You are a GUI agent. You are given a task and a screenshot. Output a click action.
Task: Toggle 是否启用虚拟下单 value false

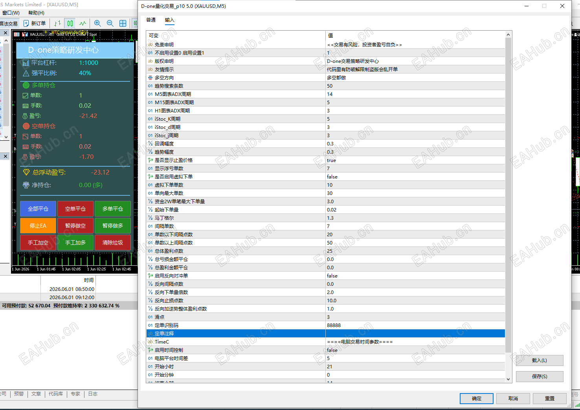[415, 177]
